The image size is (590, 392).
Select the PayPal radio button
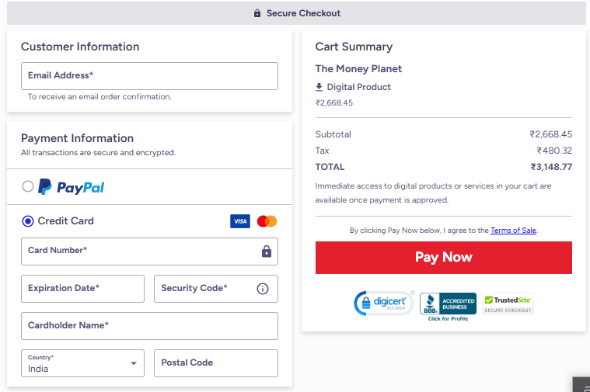(28, 186)
